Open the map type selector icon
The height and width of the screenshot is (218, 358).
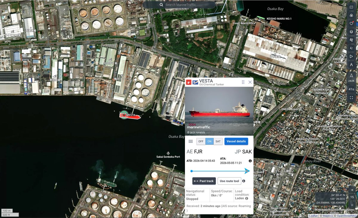click(x=351, y=7)
